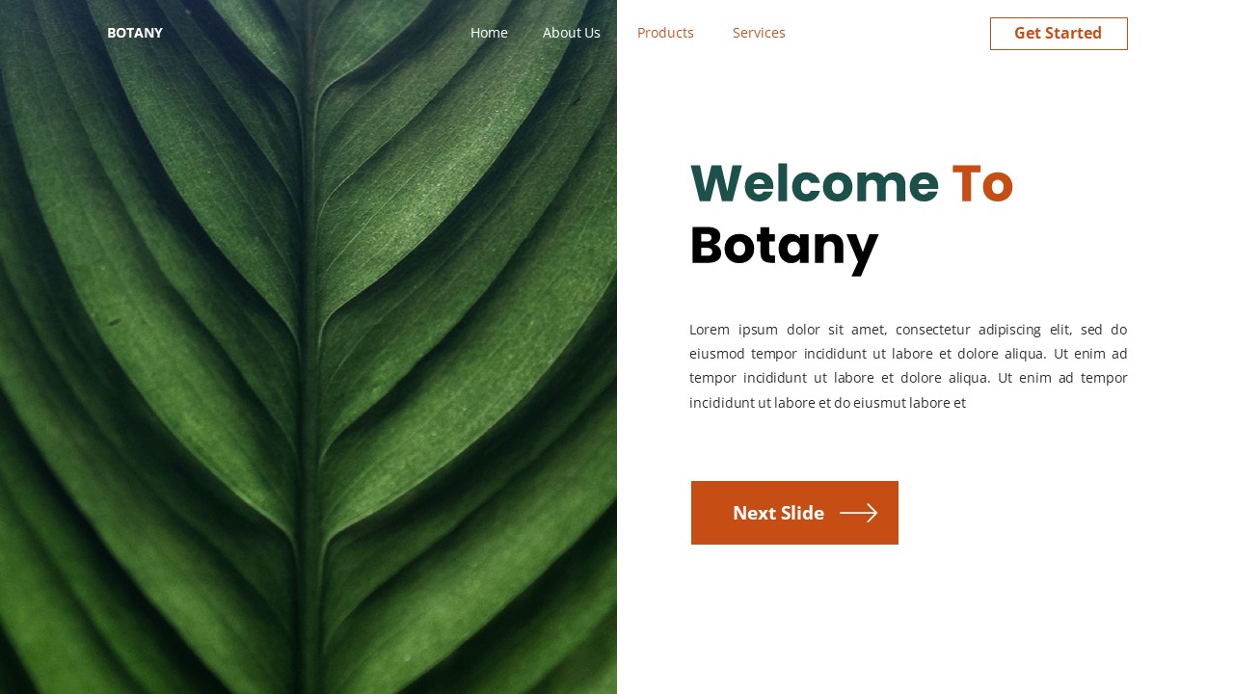Click the orange To word in heading

tap(982, 183)
